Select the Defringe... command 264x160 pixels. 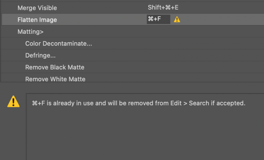pos(40,55)
